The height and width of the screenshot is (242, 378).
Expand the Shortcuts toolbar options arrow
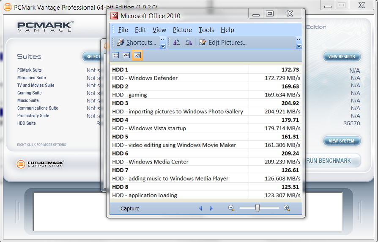pyautogui.click(x=163, y=43)
